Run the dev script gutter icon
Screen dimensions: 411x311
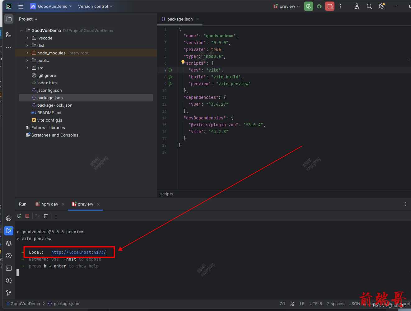point(170,70)
